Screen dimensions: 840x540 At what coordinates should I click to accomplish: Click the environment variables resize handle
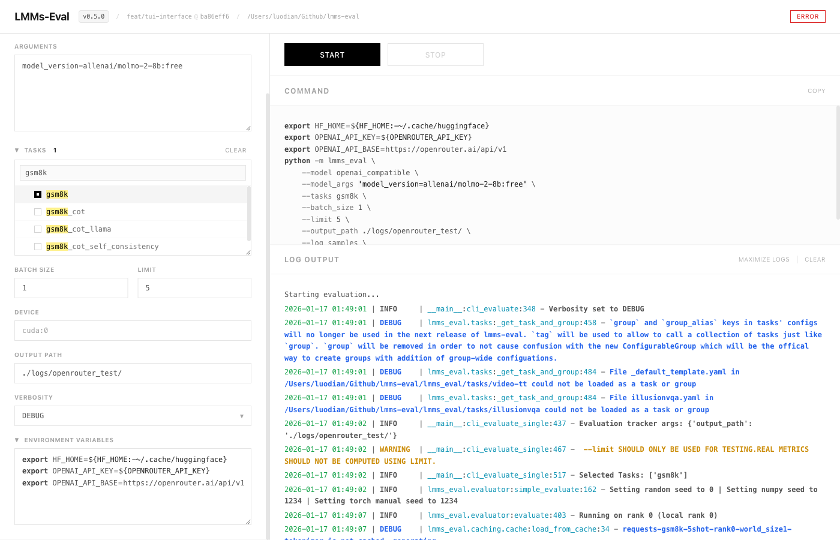coord(248,521)
